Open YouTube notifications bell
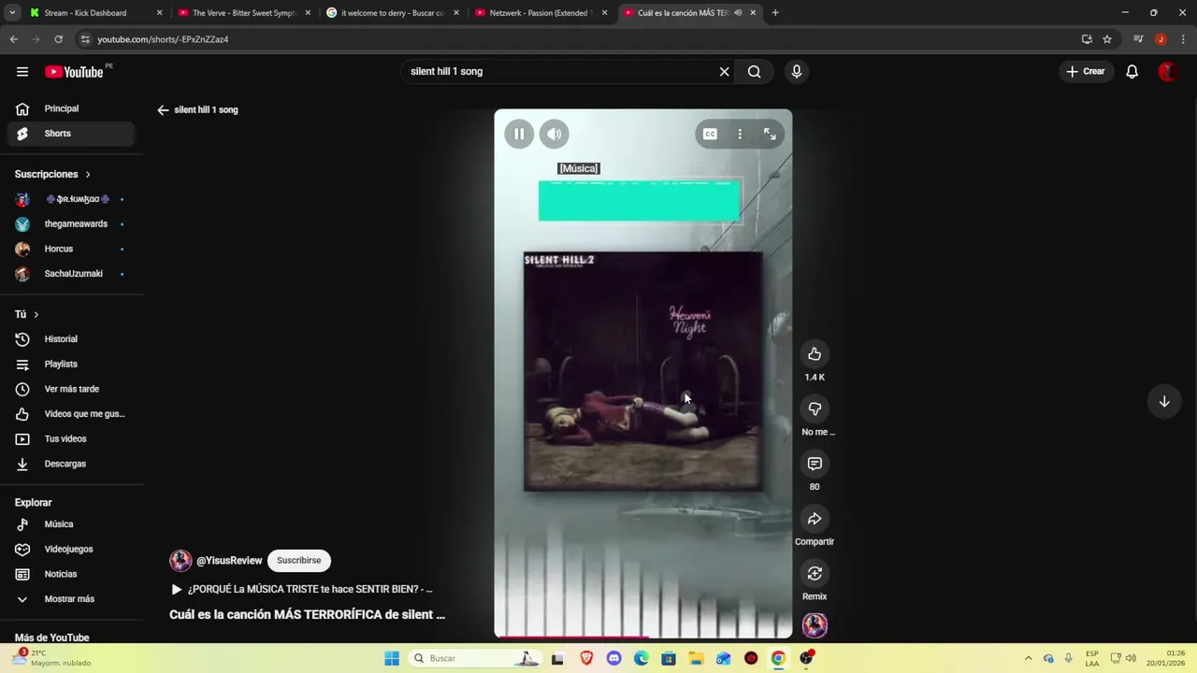This screenshot has width=1197, height=673. point(1132,71)
